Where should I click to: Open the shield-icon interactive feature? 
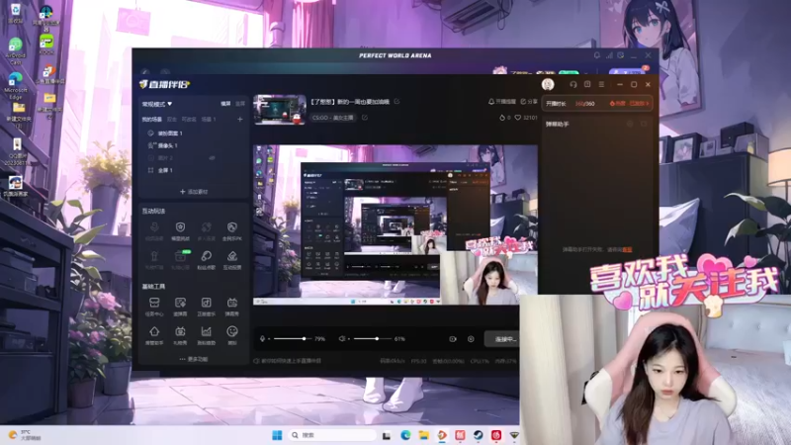pyautogui.click(x=180, y=231)
